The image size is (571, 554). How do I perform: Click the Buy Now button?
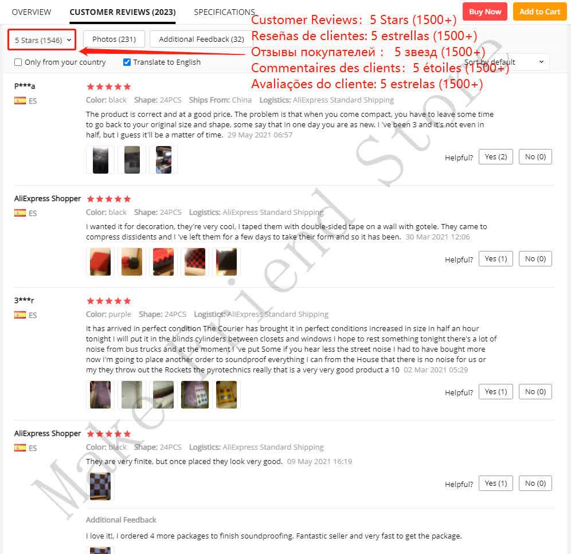coord(485,11)
